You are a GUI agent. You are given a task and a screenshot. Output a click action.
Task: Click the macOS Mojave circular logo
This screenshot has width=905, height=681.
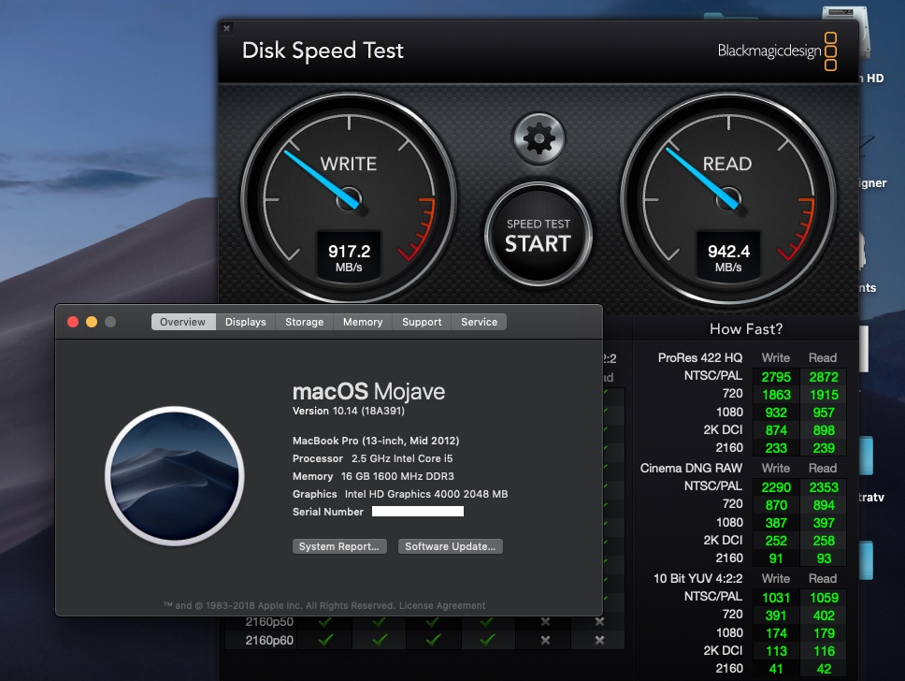click(x=175, y=476)
